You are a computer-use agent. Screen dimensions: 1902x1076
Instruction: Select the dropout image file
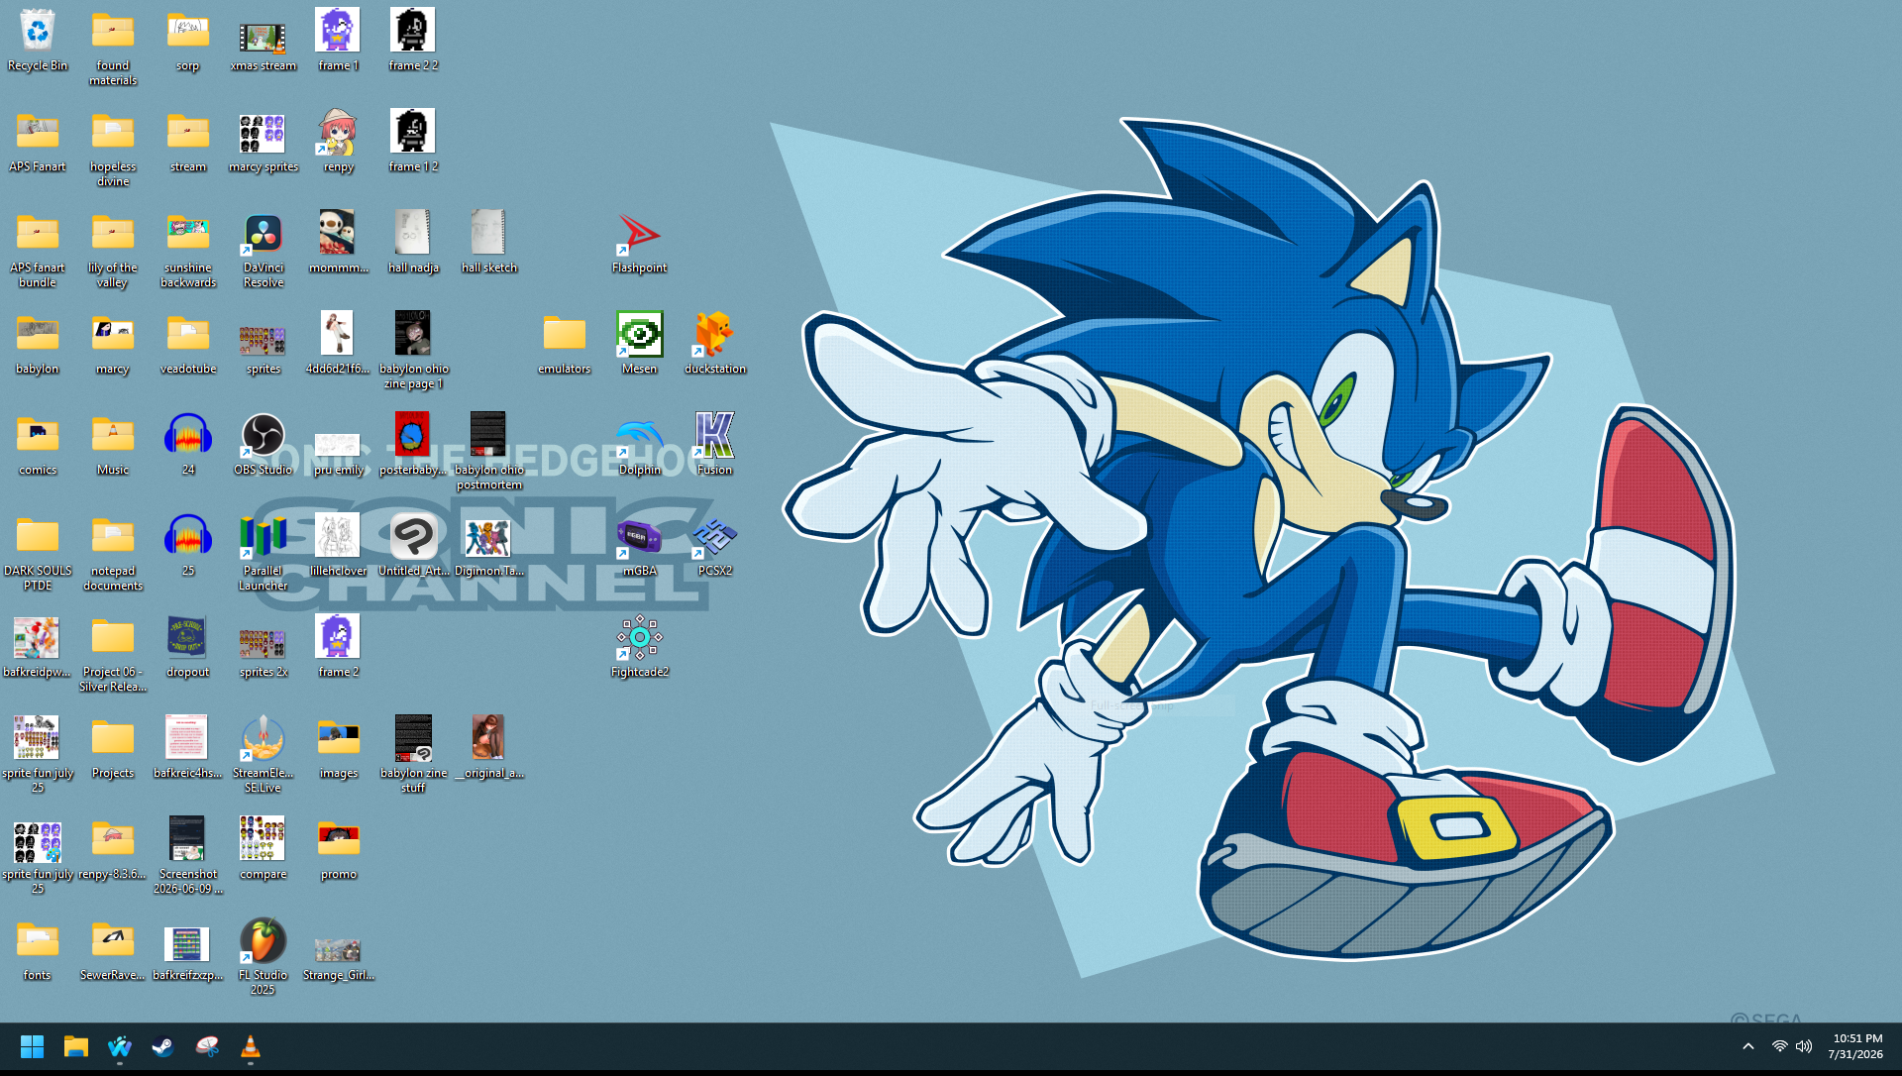(x=188, y=646)
